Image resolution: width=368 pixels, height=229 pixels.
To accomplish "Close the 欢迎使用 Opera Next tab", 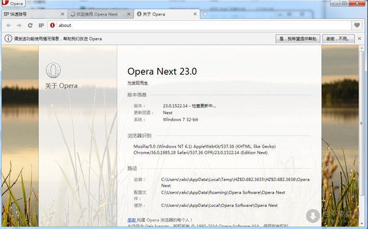I will coord(129,14).
